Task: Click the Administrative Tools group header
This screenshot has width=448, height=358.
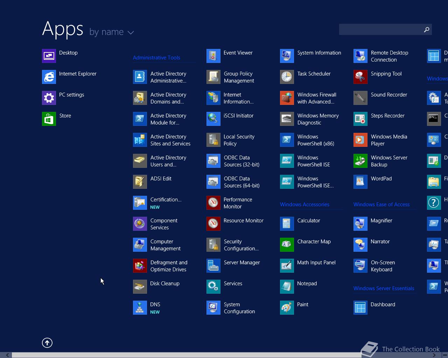Action: tap(156, 58)
